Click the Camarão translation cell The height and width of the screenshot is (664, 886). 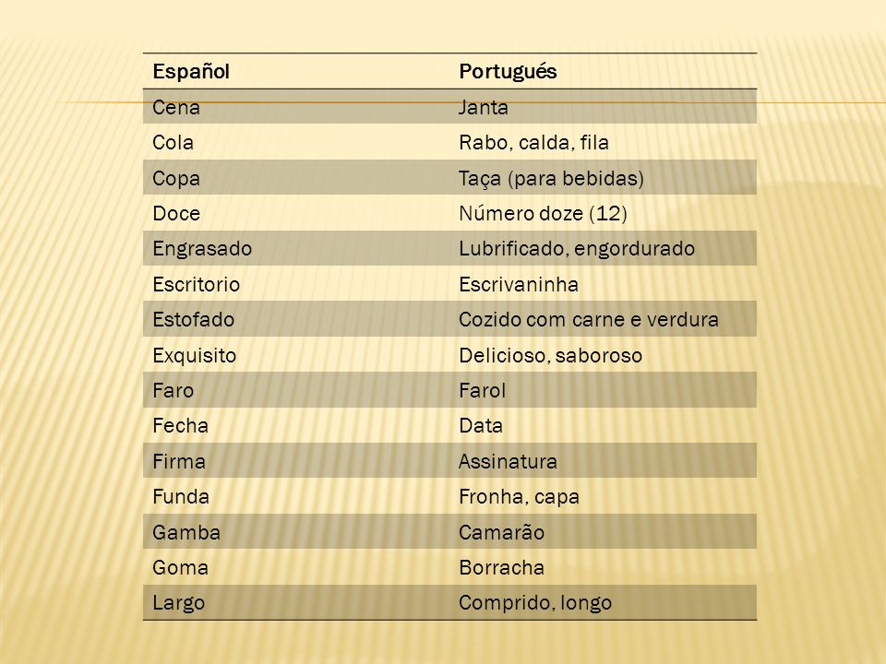point(502,532)
